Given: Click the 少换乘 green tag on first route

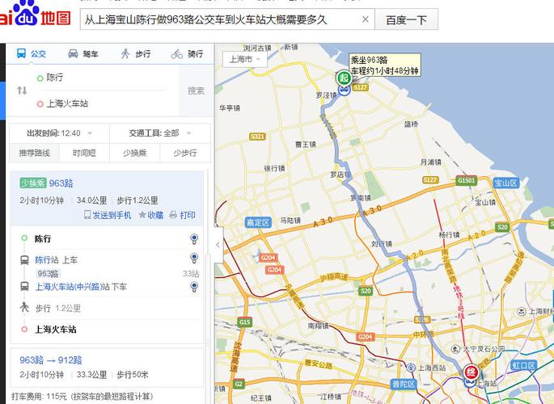Looking at the screenshot, I should click(33, 183).
